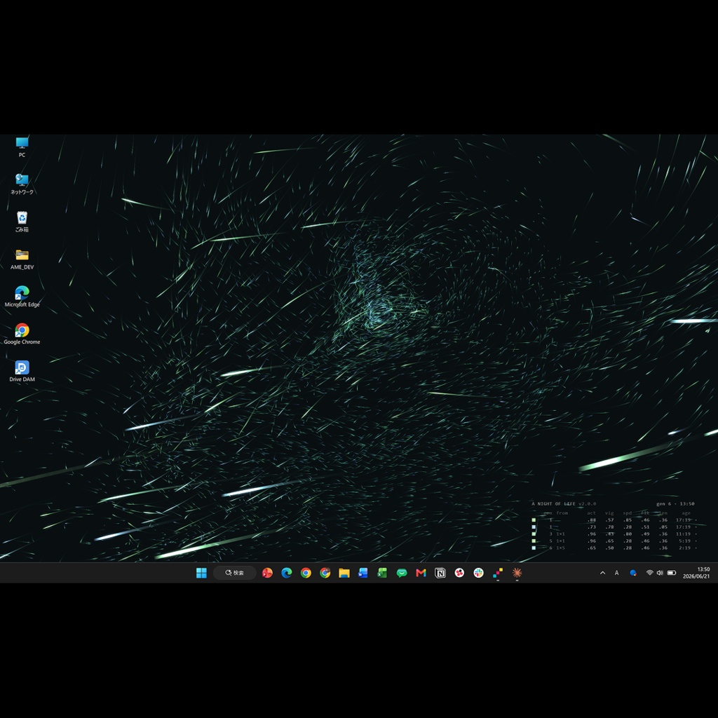
Task: Open Slack from the taskbar
Action: point(478,573)
